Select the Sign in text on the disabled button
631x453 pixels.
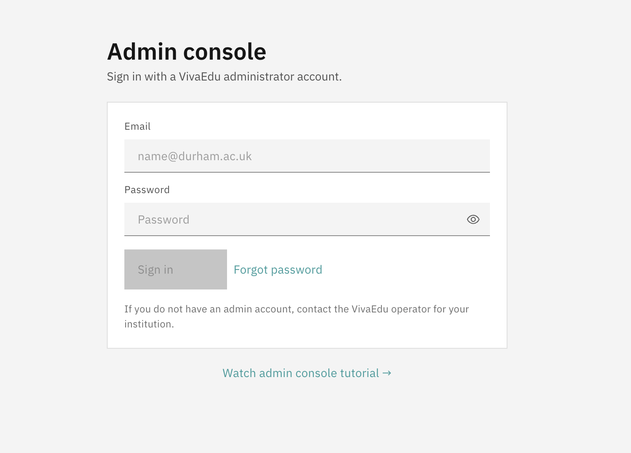coord(155,270)
